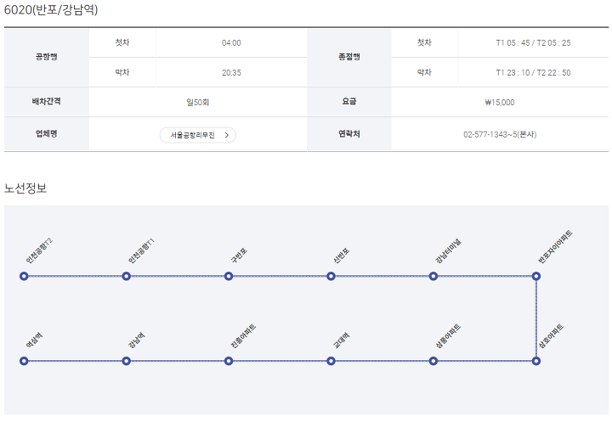Click the 강남터미널 stop marker
Image resolution: width=612 pixels, height=422 pixels.
point(433,276)
